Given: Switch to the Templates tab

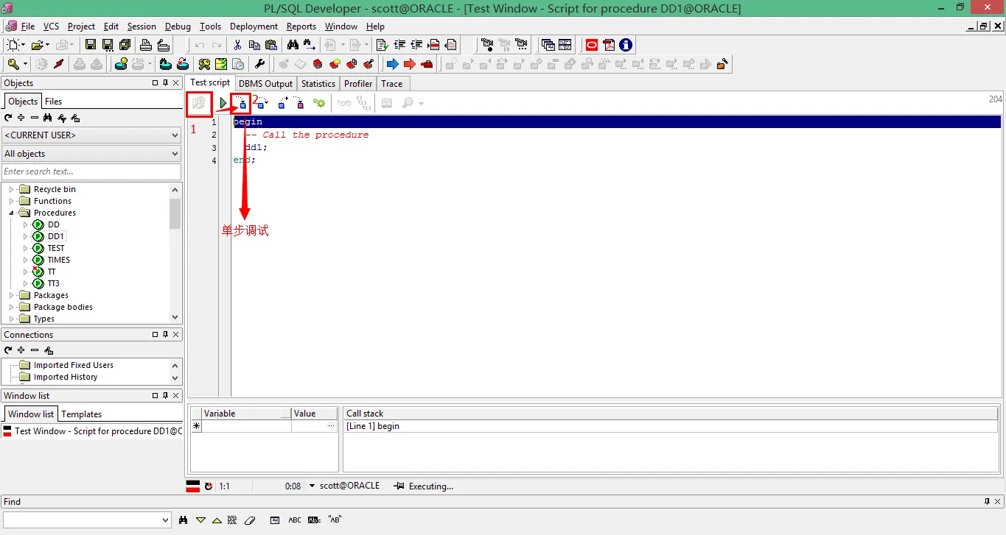Looking at the screenshot, I should pyautogui.click(x=81, y=414).
